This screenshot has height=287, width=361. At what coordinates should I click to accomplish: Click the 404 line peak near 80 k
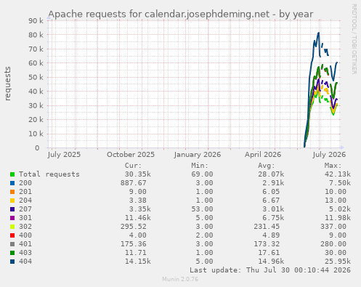click(x=319, y=33)
